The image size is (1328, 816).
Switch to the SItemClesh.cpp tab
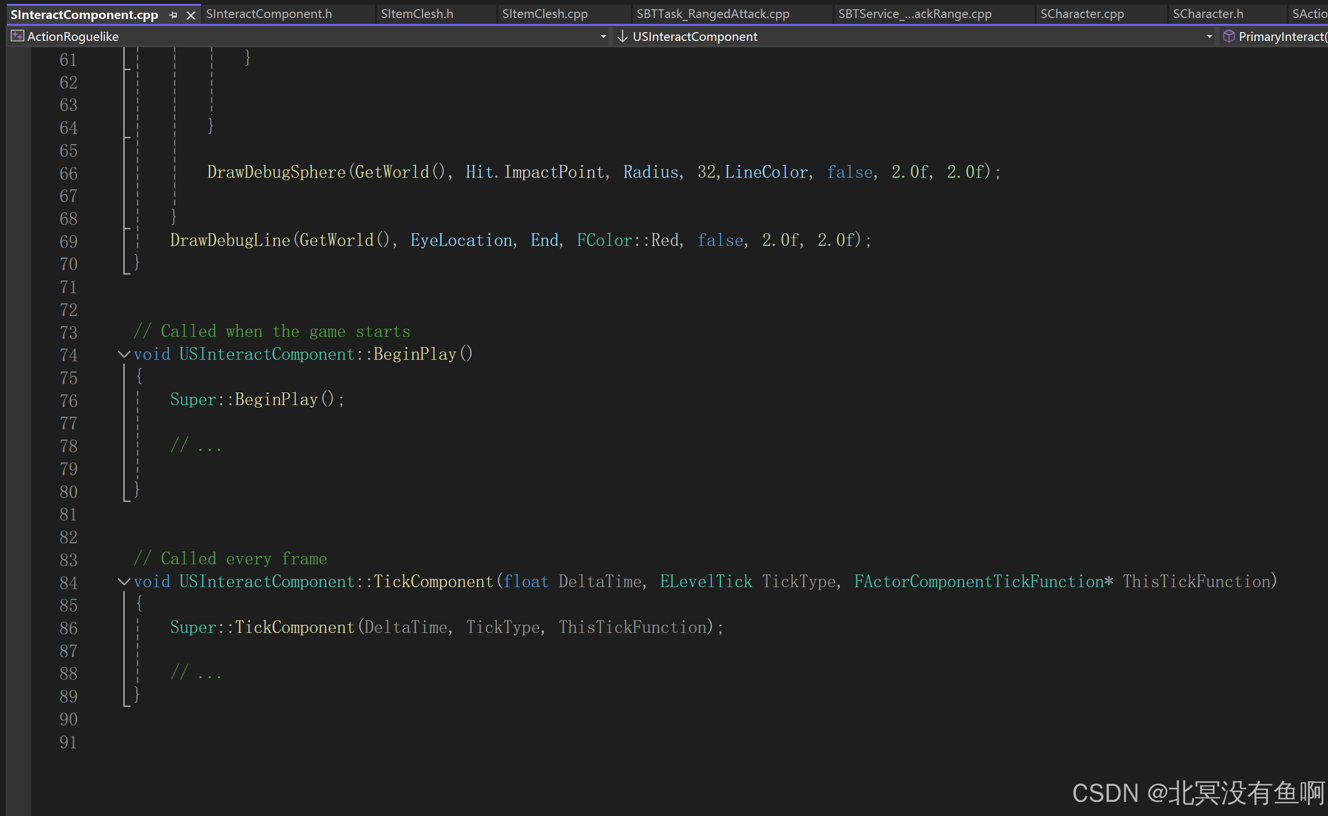[x=545, y=14]
